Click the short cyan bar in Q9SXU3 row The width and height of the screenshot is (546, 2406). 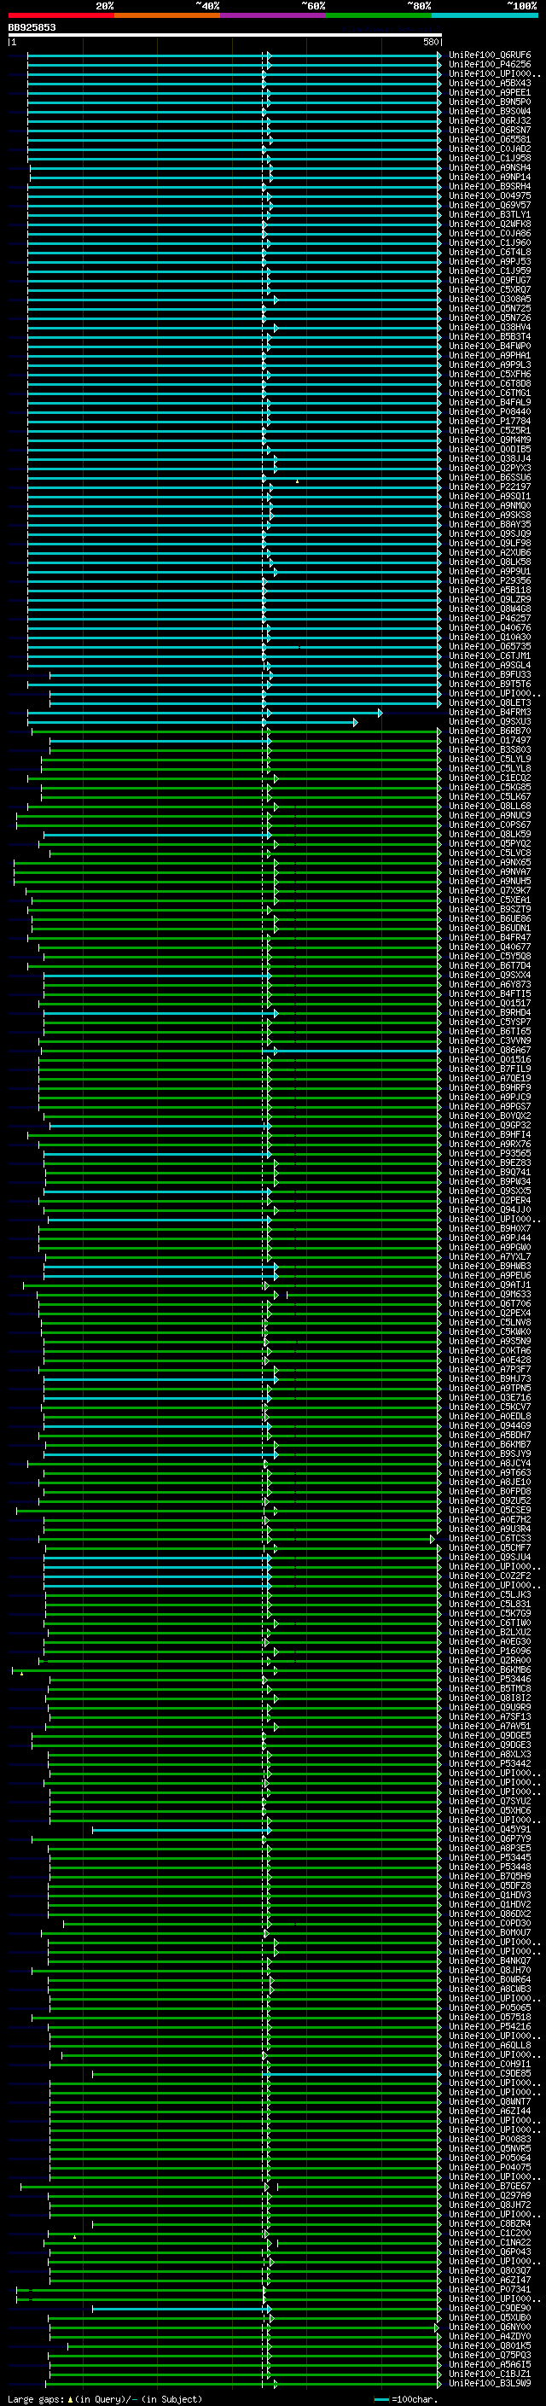tap(192, 722)
